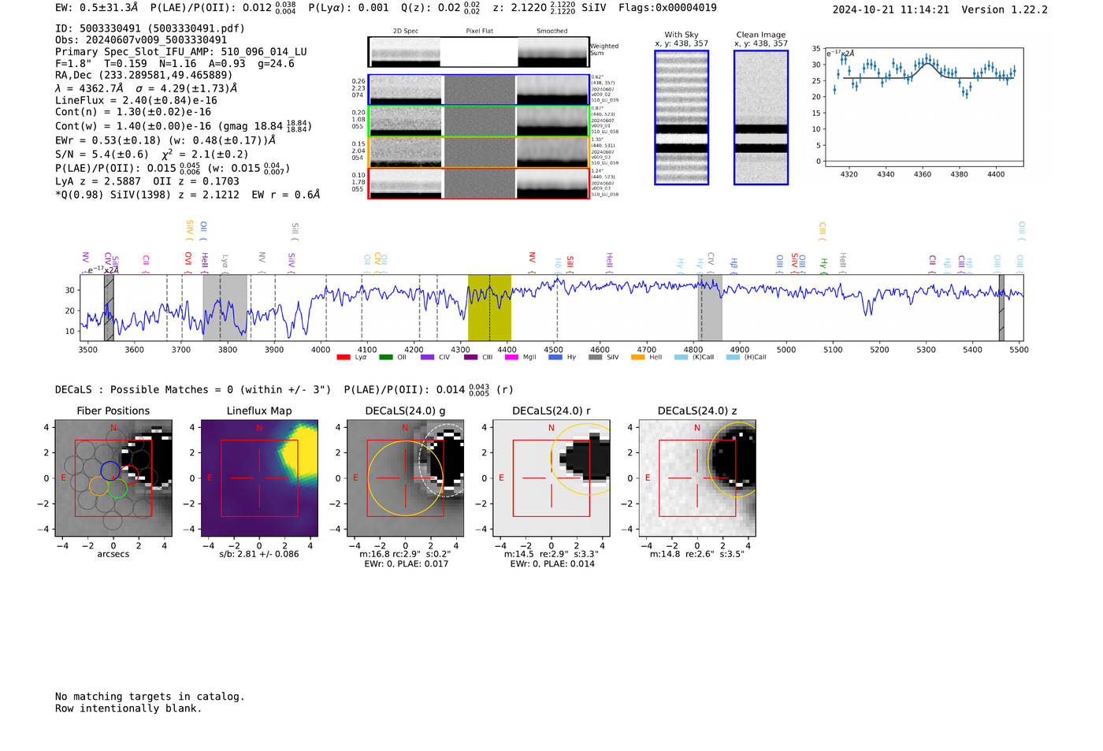
Task: Open the With Sky cutout image
Action: (x=681, y=117)
